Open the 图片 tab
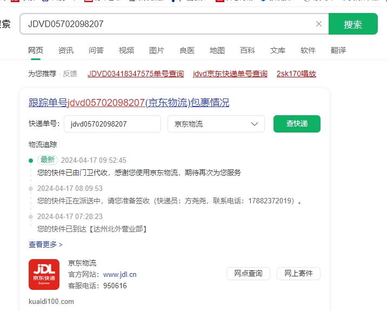 coord(157,50)
